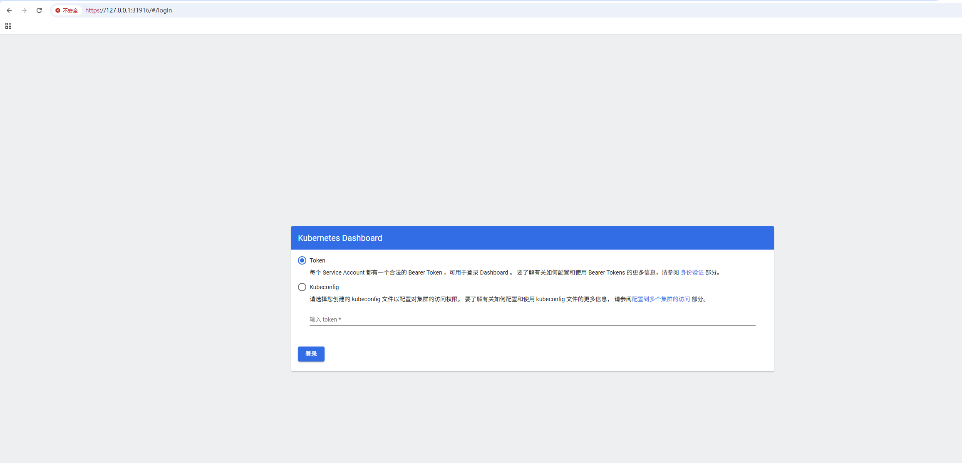Open the apps grid icon in bookmarks bar
Viewport: 962px width, 463px height.
(8, 26)
